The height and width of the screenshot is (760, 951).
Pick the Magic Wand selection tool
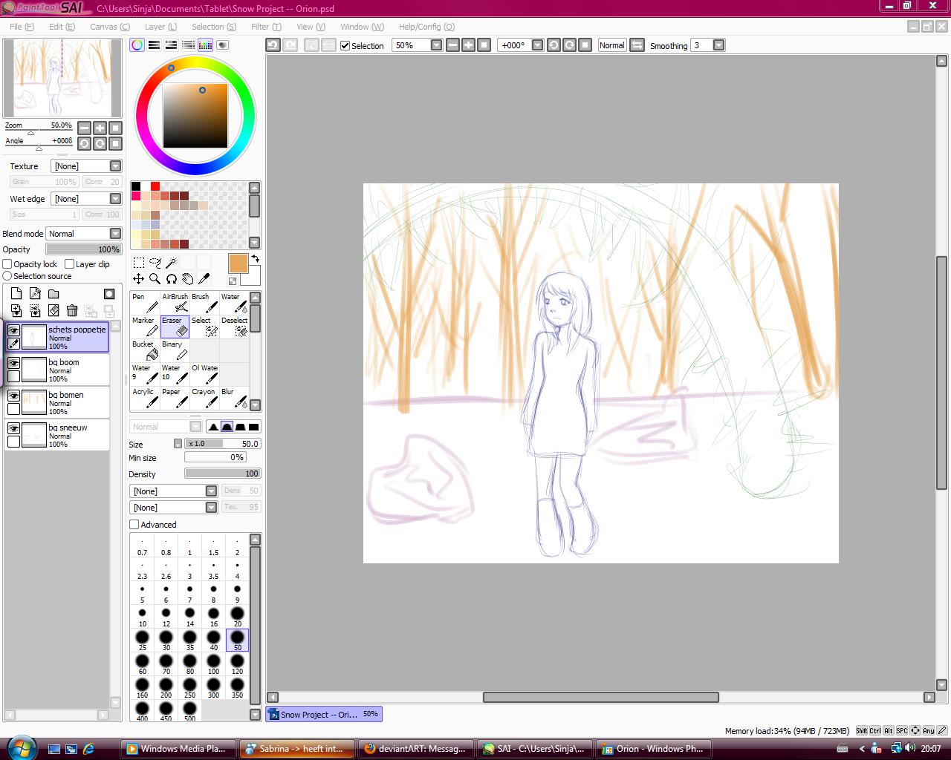(171, 263)
